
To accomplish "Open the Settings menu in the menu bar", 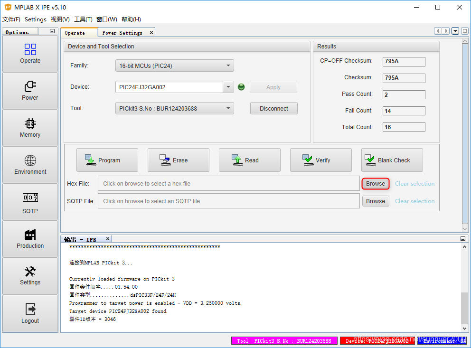I will [x=36, y=19].
